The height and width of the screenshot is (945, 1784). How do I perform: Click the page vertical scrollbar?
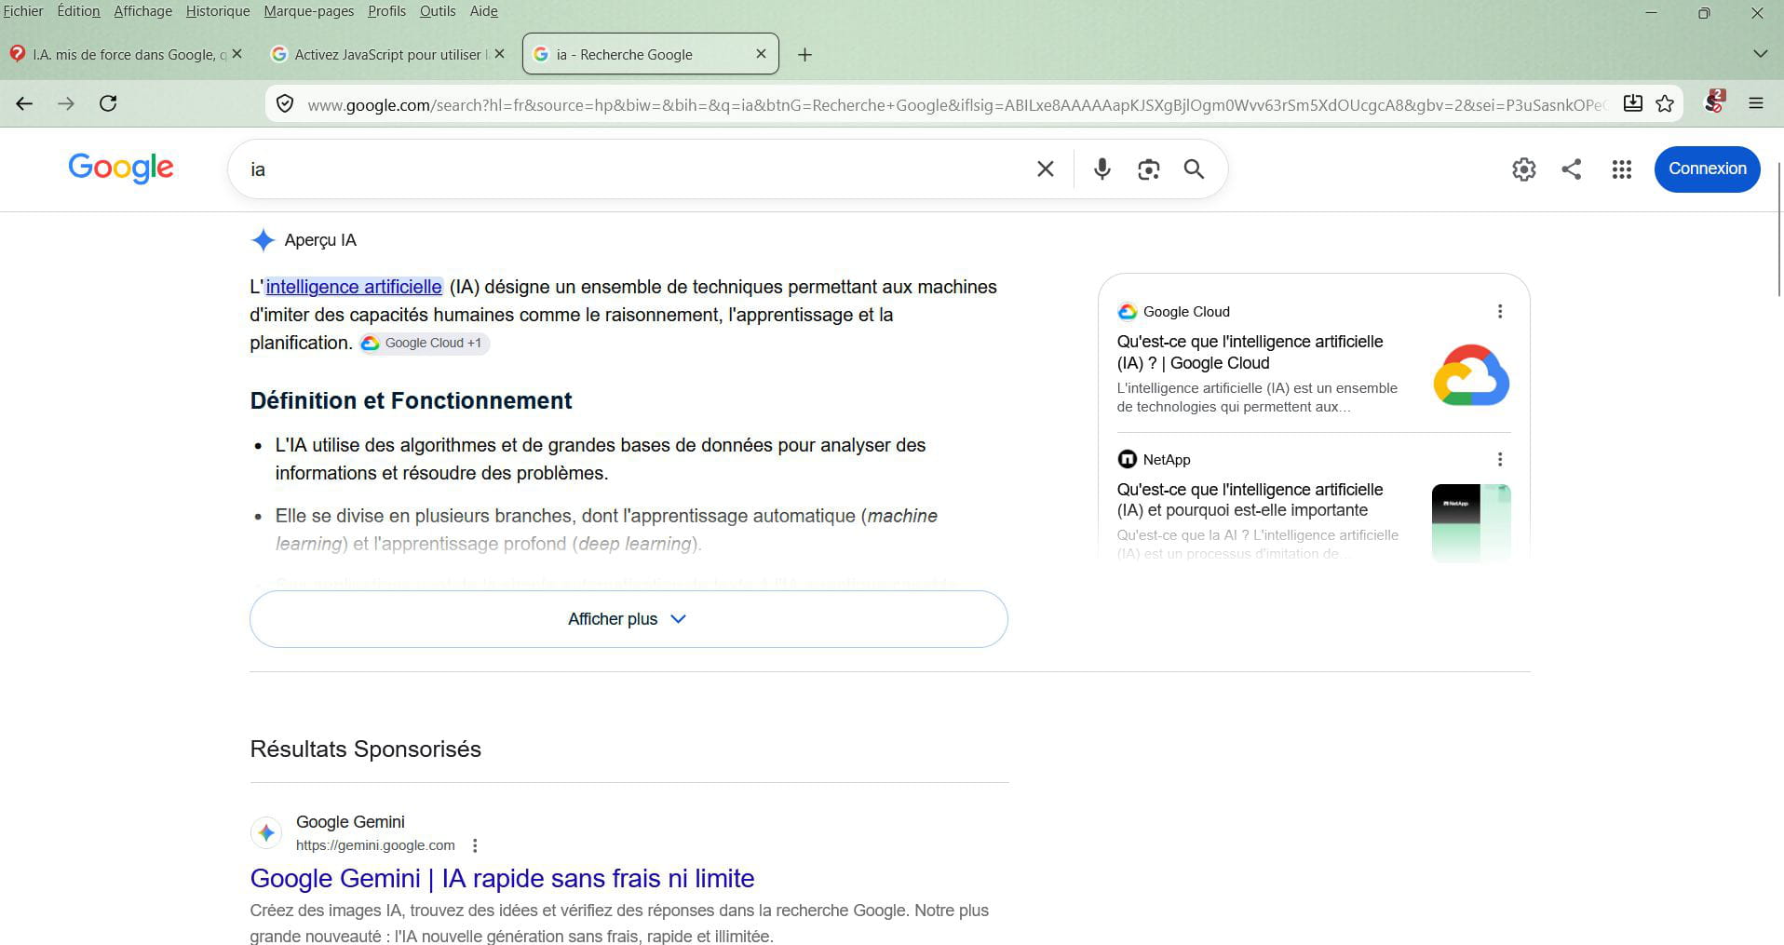click(x=1778, y=229)
